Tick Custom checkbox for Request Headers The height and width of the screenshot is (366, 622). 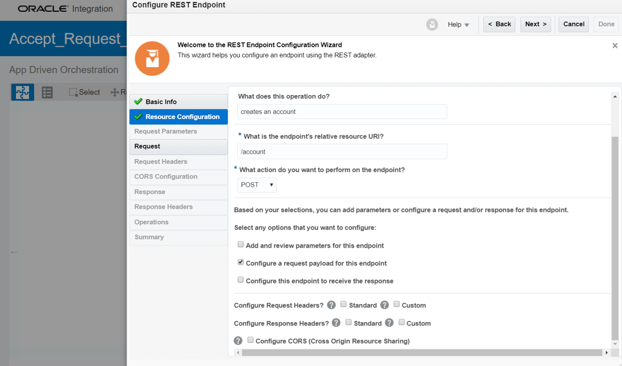tap(396, 305)
